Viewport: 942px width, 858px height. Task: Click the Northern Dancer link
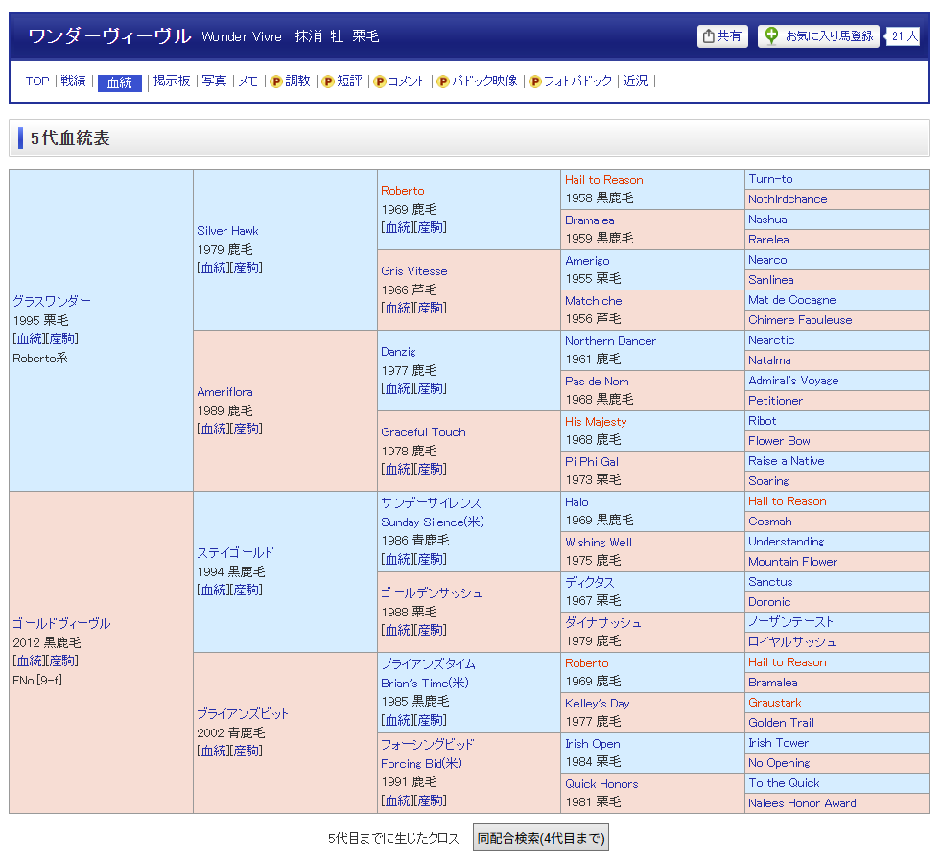point(610,341)
